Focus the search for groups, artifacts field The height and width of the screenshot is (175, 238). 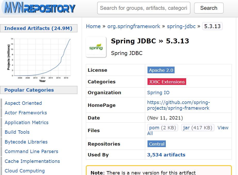click(144, 8)
